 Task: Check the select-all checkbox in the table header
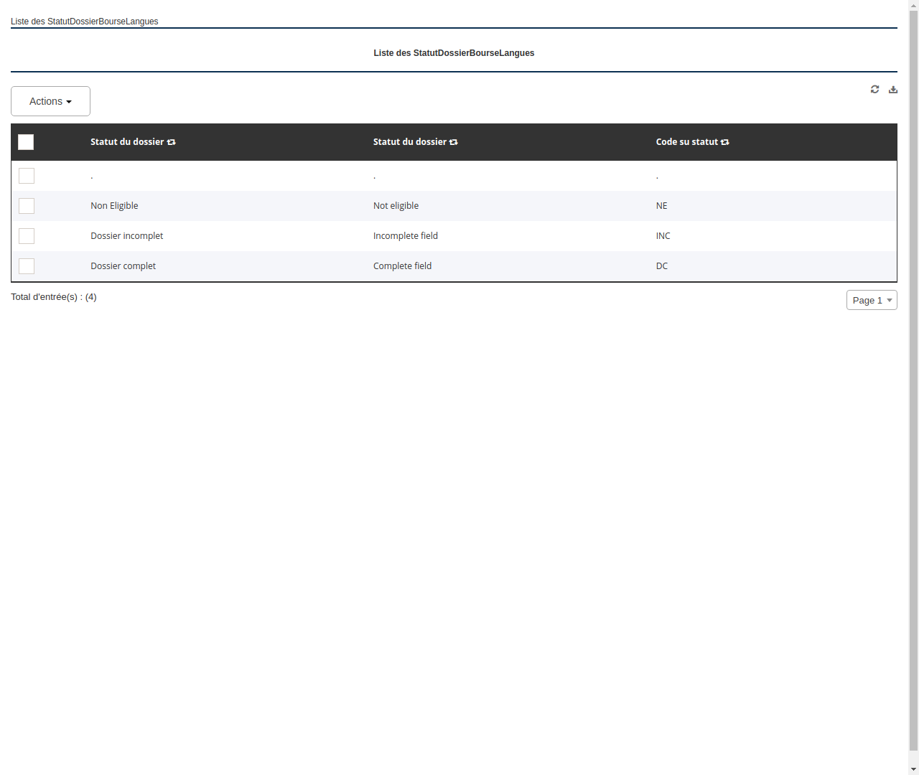click(26, 142)
